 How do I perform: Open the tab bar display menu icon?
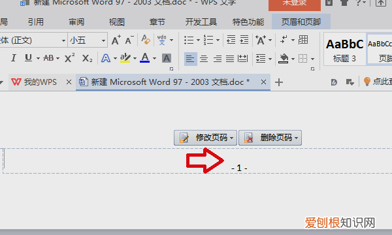pyautogui.click(x=350, y=82)
